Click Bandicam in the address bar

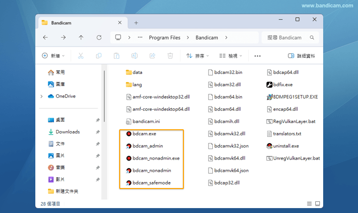pos(206,38)
